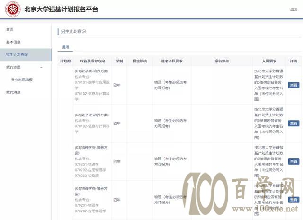The height and width of the screenshot is (220, 303).
Task: Click 070101-数学与应用数学 in the first row
Action: (x=92, y=85)
